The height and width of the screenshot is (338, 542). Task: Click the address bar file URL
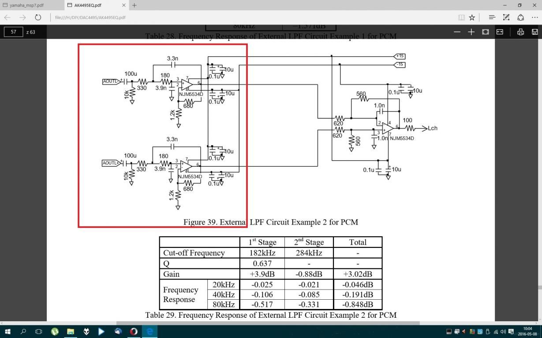(90, 18)
